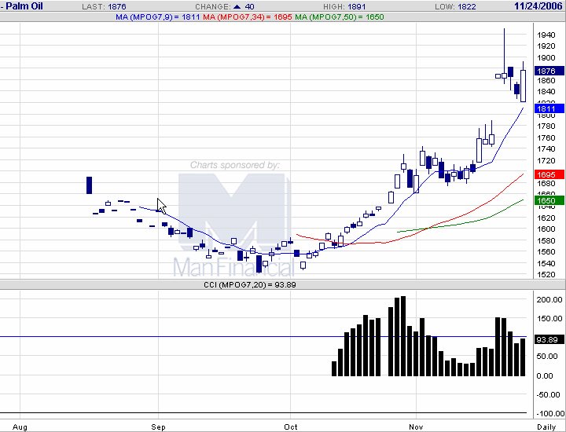
Task: Click the tallest CCI histogram bar
Action: tap(403, 336)
